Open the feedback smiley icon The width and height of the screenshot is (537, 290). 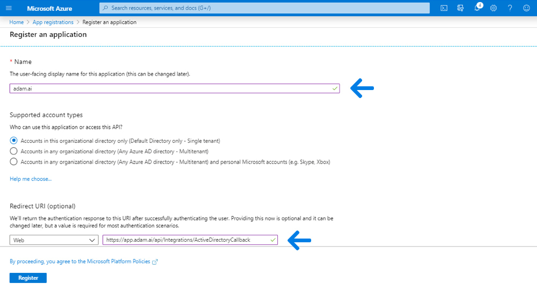pyautogui.click(x=526, y=8)
